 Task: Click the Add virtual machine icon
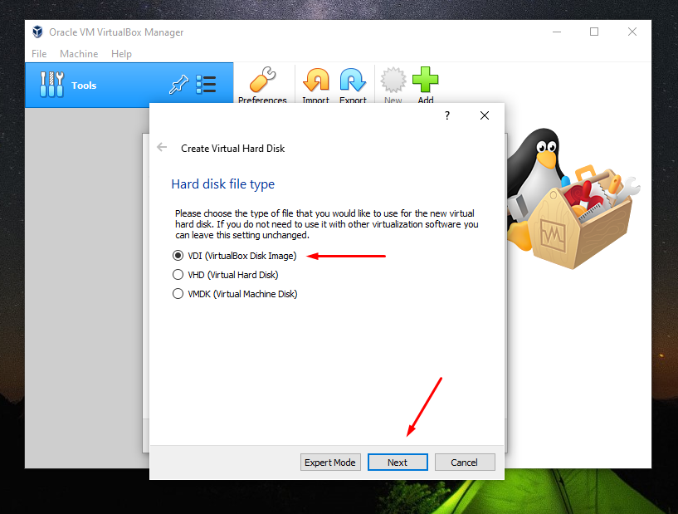(426, 83)
